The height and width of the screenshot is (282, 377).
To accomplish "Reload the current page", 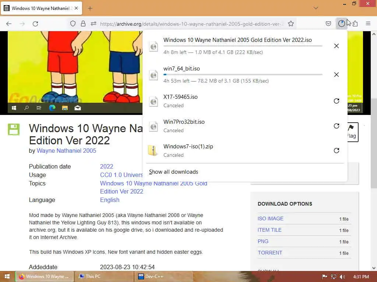I will [x=35, y=24].
